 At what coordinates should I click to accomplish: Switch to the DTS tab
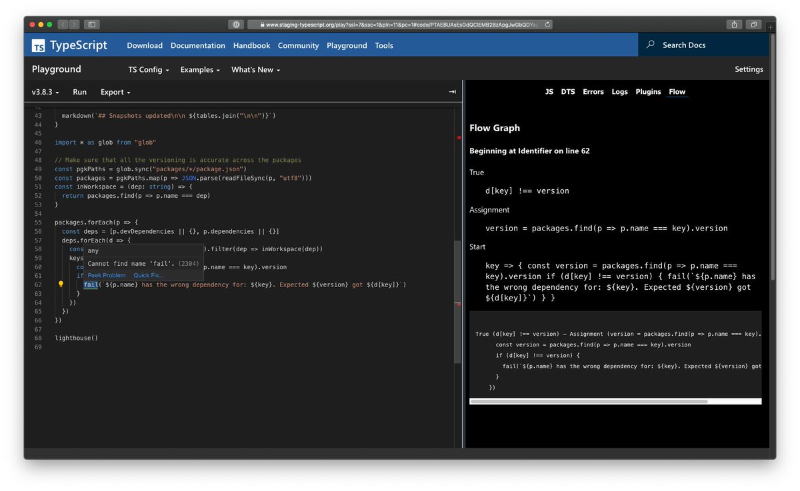568,92
